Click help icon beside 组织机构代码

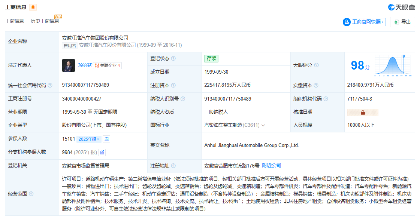(326, 99)
